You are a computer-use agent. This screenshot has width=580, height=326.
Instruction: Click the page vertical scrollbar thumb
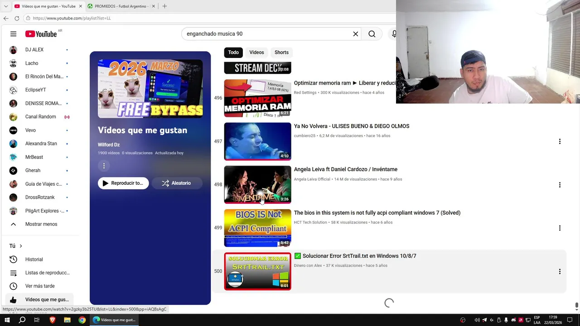(577, 306)
